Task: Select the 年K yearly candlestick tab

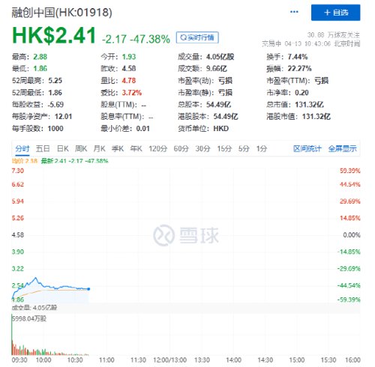Action: point(136,149)
